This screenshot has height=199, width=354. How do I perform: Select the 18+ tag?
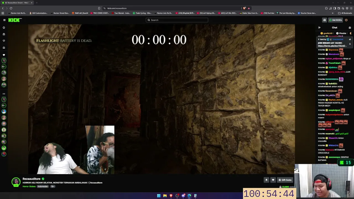[53, 187]
